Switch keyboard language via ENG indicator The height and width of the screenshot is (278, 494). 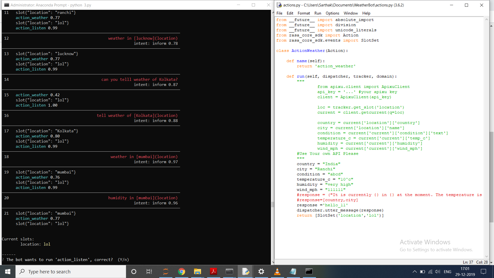coord(448,272)
